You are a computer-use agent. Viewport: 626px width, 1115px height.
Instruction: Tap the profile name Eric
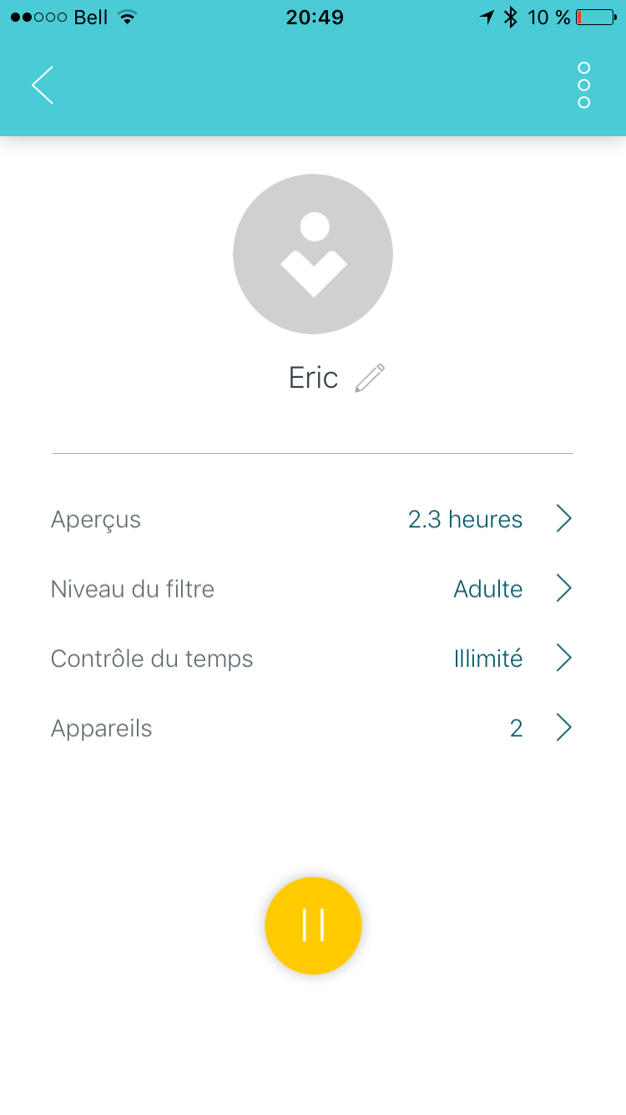coord(313,378)
